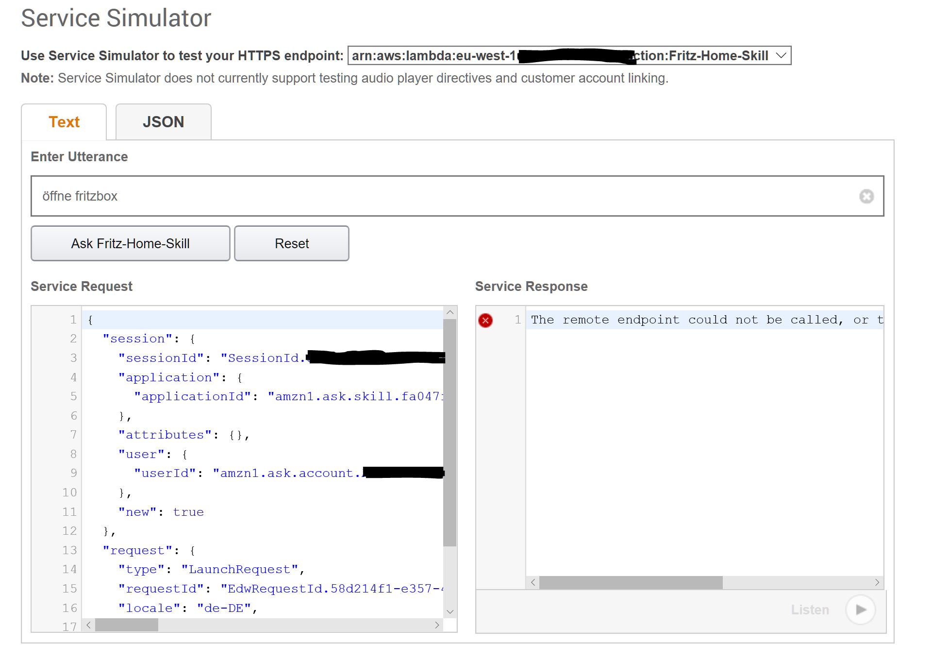Click the Service Request scroll down arrow
The image size is (933, 661).
(x=450, y=611)
